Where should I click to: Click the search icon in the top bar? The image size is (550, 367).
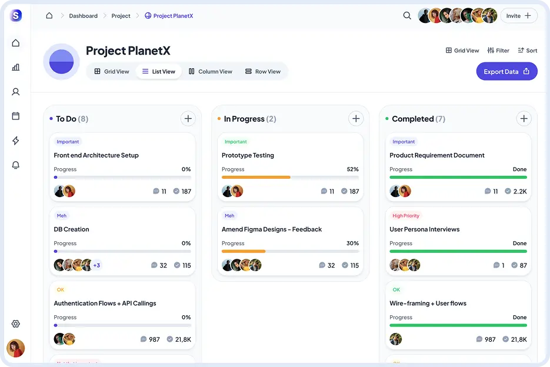(x=407, y=16)
